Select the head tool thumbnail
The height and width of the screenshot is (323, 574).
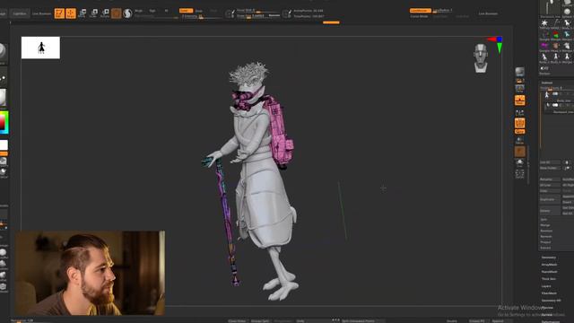coord(556,46)
